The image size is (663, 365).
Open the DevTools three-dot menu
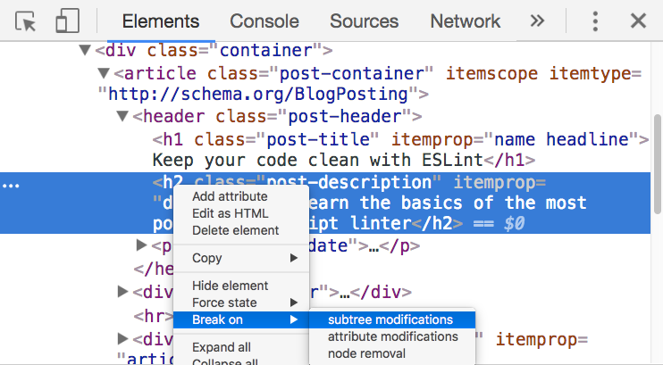click(x=595, y=21)
